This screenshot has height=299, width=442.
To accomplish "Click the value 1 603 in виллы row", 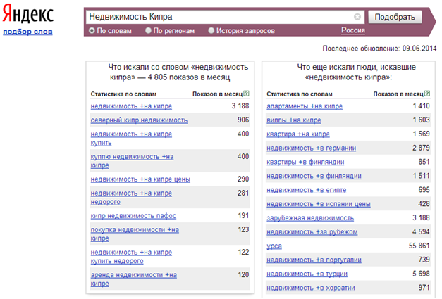I will 421,120.
